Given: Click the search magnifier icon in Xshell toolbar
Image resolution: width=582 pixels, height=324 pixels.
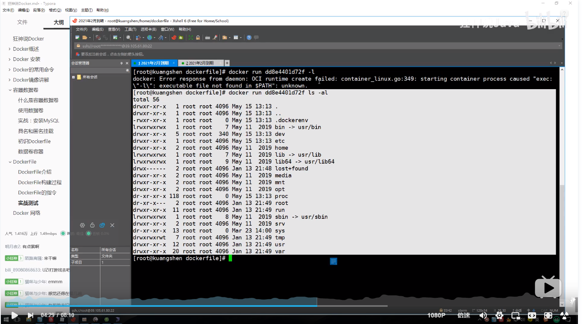Looking at the screenshot, I should click(x=129, y=37).
